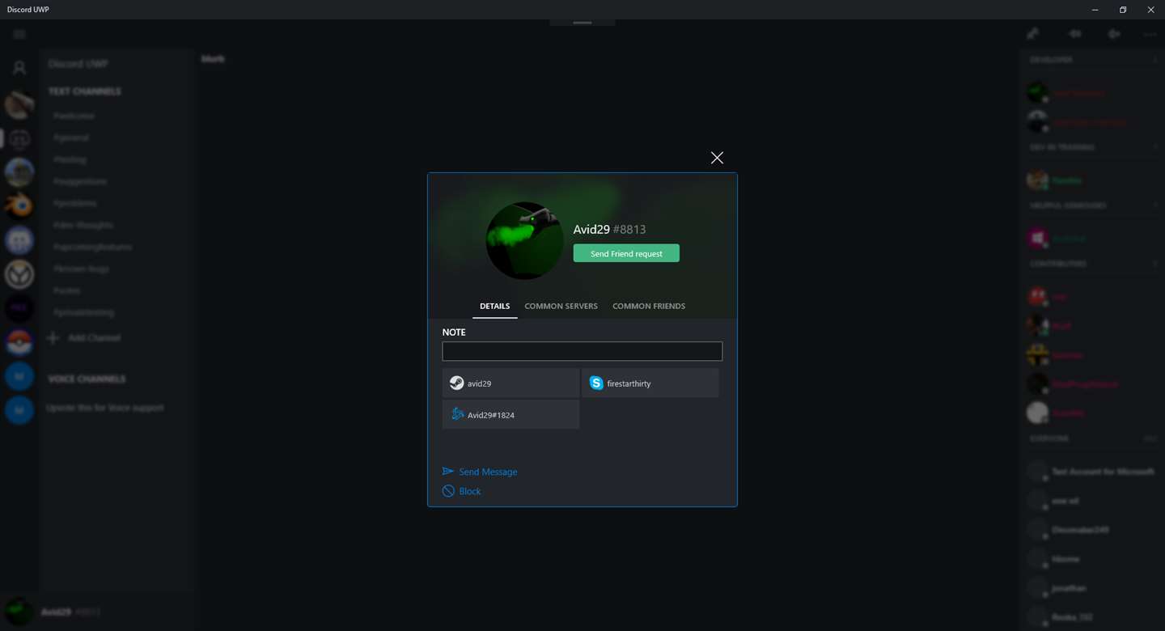Screen dimensions: 1165x631
Task: Click the Send Friend request button
Action: click(626, 253)
